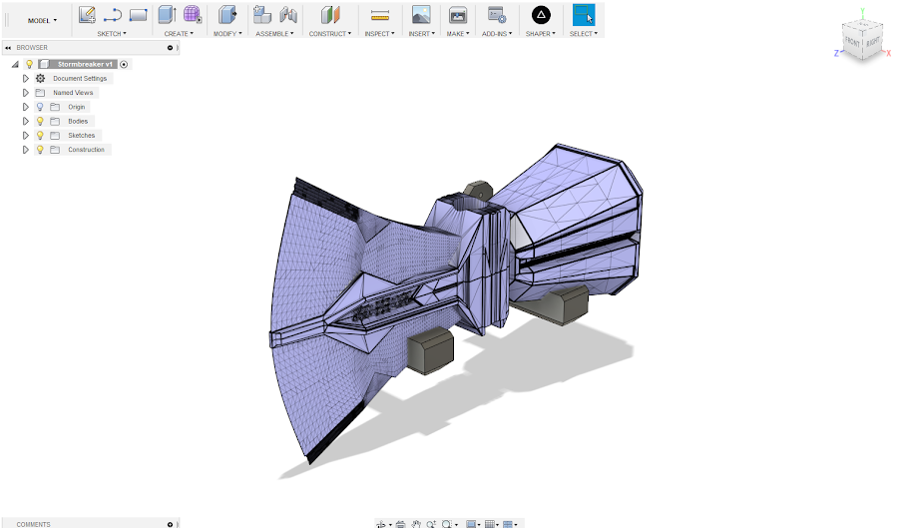Select the Offset Plane construct icon
The image size is (898, 528).
click(x=330, y=15)
